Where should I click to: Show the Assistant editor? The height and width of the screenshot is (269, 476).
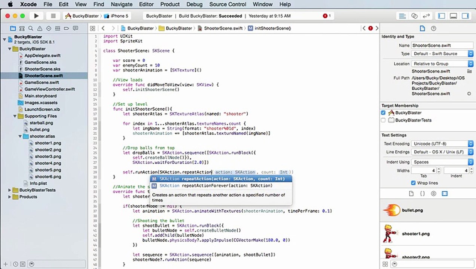(x=414, y=16)
